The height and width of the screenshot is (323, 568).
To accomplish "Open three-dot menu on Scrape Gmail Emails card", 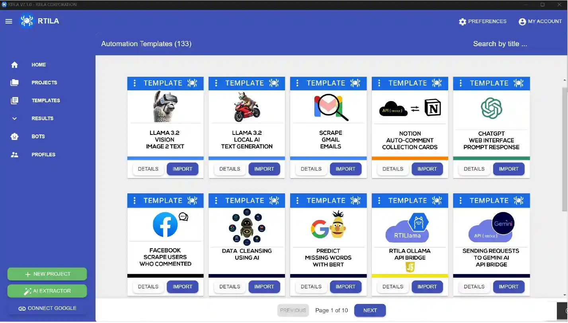I will 297,83.
